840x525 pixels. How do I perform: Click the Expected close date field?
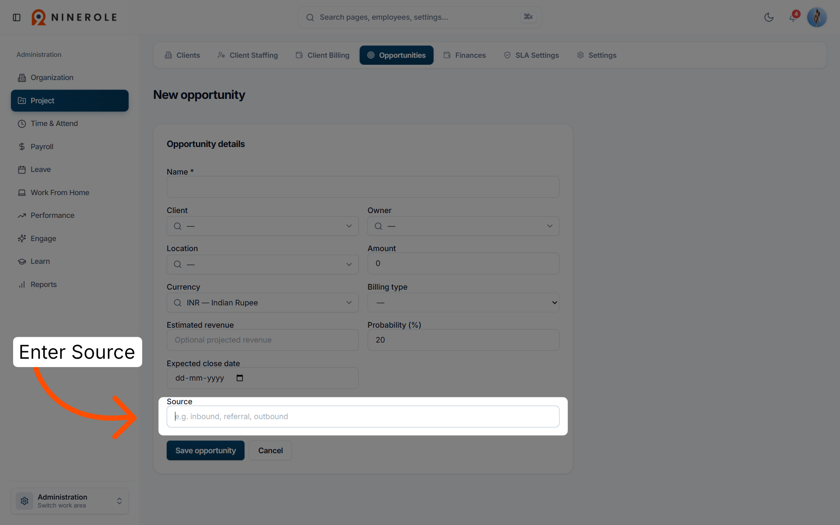click(x=262, y=378)
